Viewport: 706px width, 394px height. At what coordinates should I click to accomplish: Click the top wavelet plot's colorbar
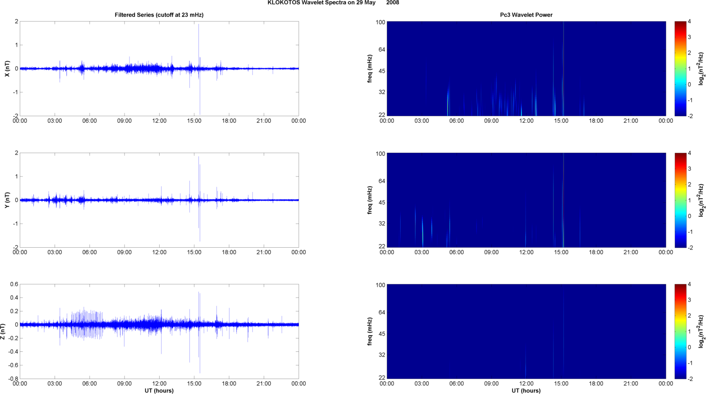(x=680, y=69)
